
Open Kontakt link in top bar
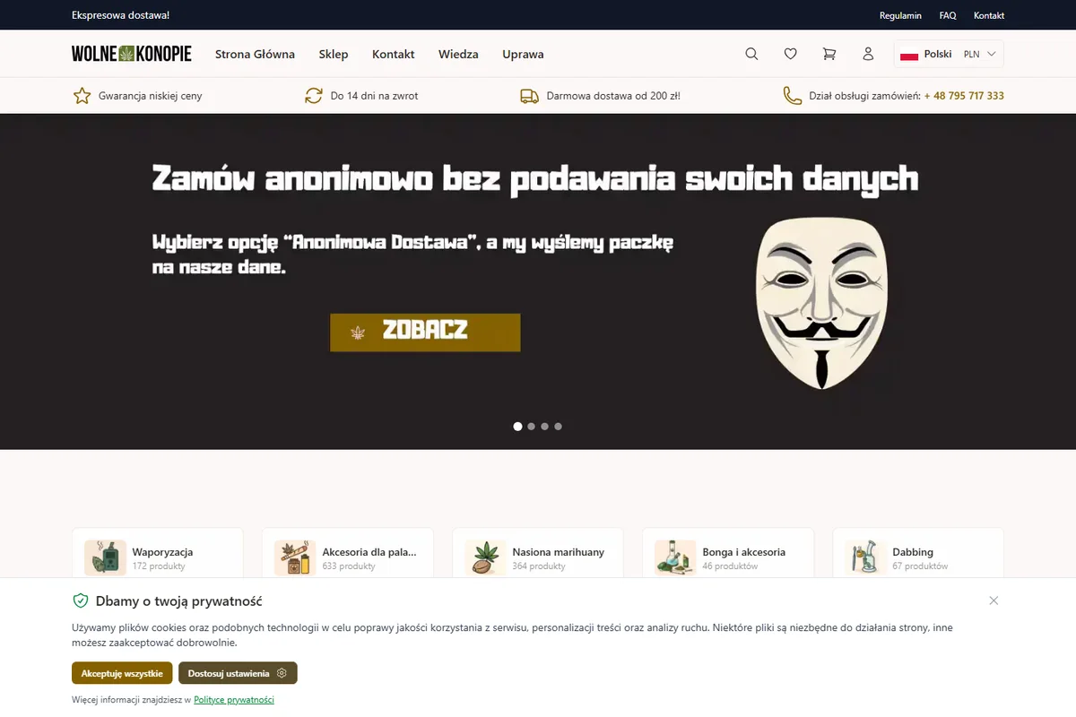989,15
